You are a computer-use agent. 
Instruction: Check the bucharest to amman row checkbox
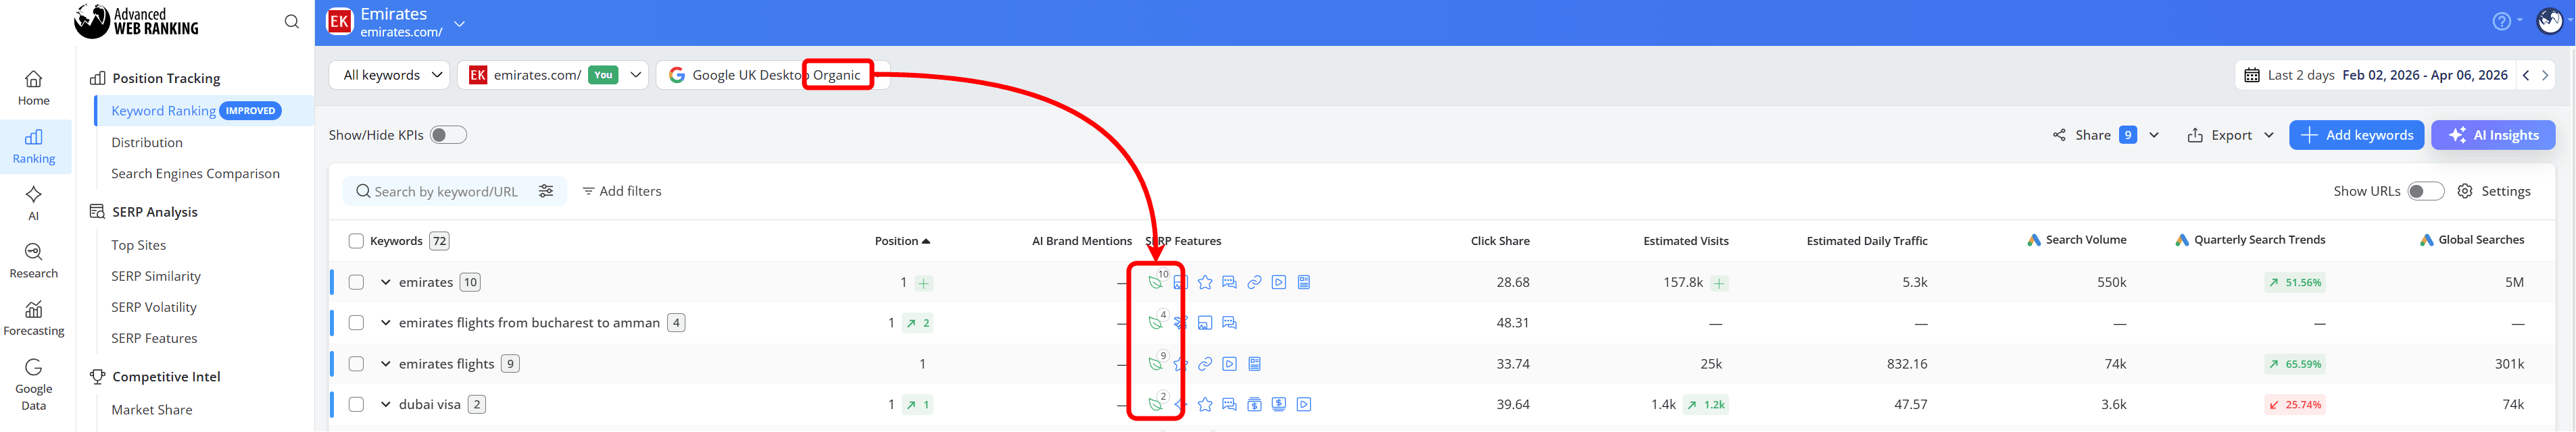(x=356, y=323)
